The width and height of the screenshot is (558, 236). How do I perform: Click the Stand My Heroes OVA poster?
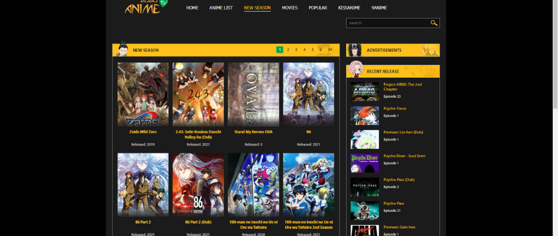(253, 94)
